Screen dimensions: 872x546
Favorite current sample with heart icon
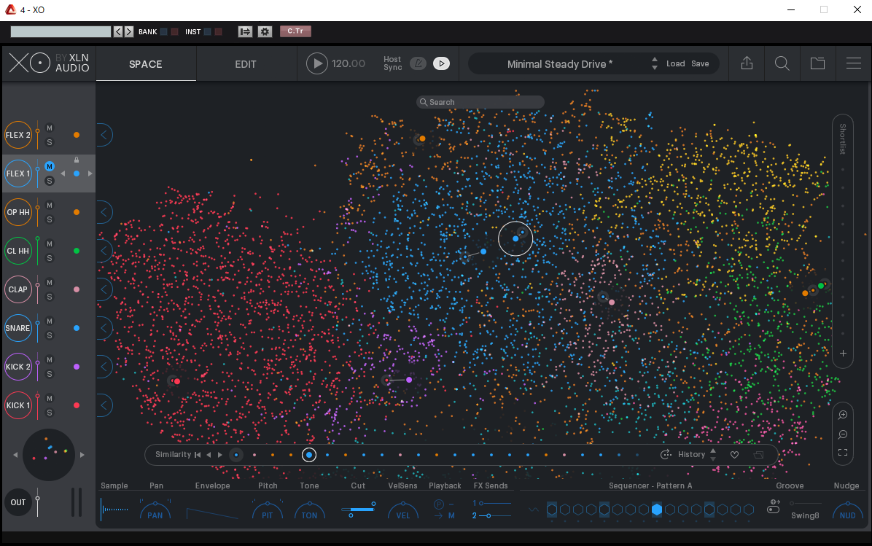click(735, 455)
